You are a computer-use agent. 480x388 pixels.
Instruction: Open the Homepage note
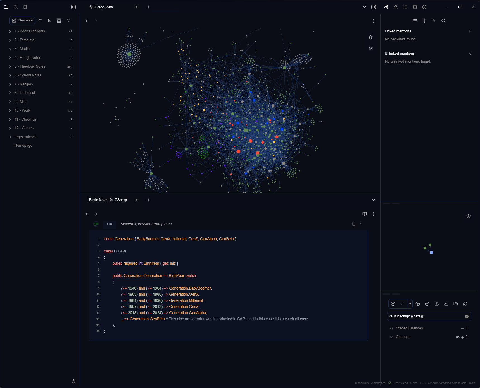[23, 146]
